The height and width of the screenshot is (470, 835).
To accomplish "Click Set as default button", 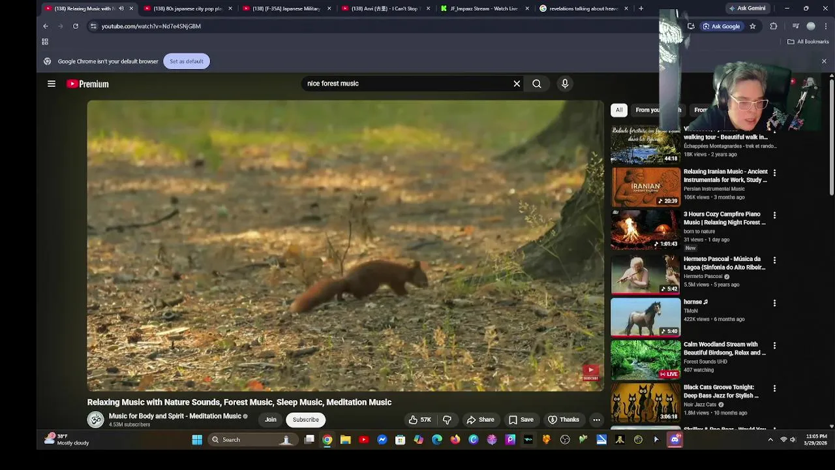I will pyautogui.click(x=187, y=61).
